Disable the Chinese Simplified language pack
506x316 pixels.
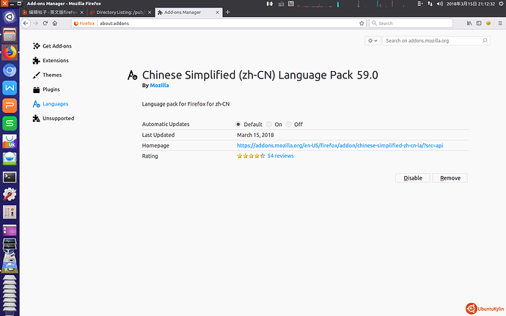(x=413, y=178)
